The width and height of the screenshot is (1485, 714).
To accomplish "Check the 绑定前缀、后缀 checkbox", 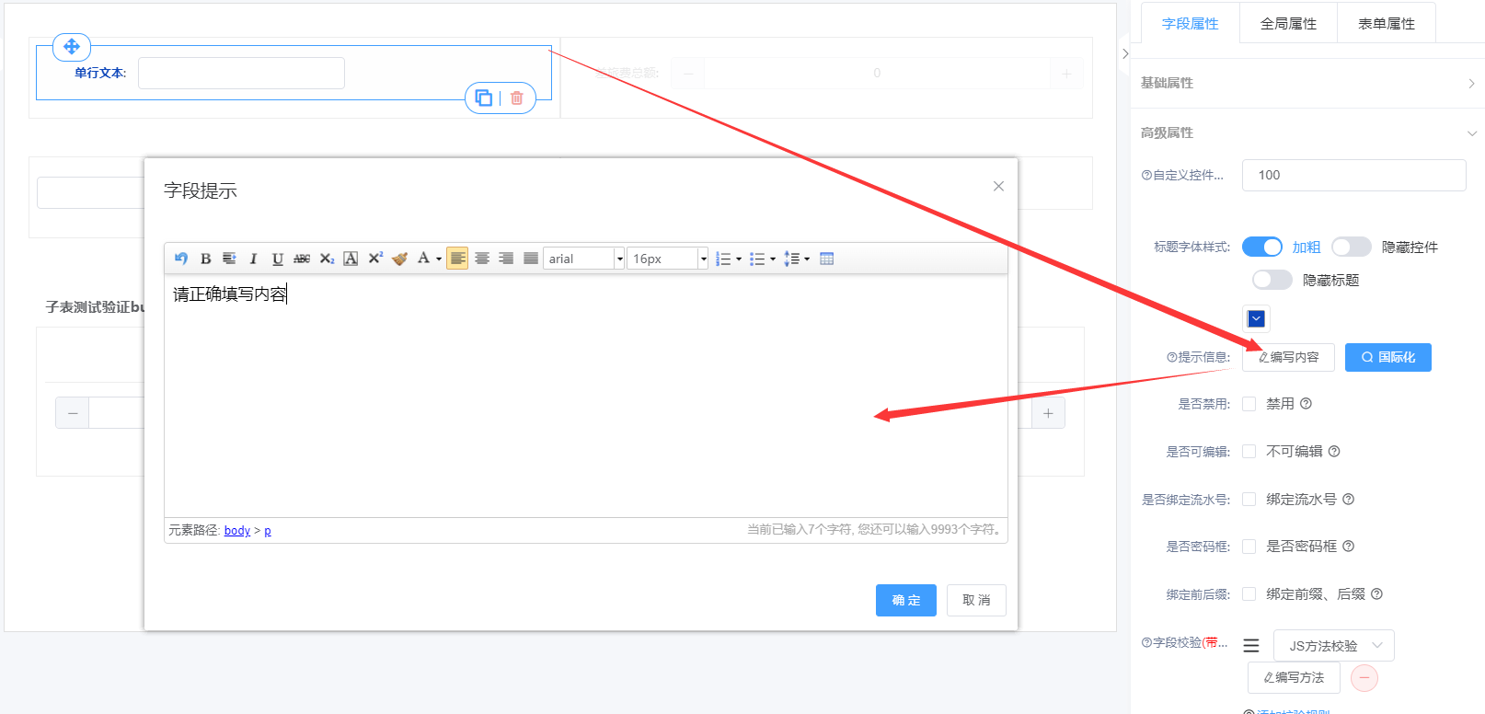I will (1249, 594).
